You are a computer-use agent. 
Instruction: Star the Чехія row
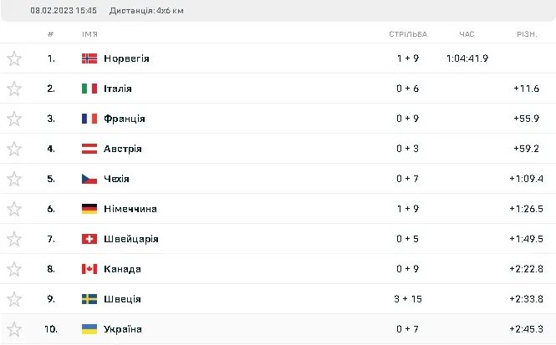coord(14,179)
